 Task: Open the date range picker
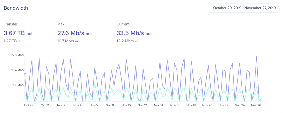(x=244, y=8)
